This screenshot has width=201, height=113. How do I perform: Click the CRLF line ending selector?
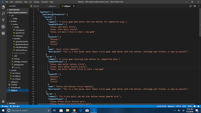(184, 106)
